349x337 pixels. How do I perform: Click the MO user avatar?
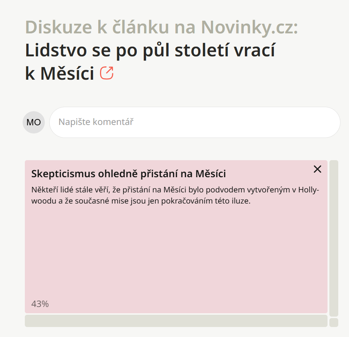tap(34, 122)
